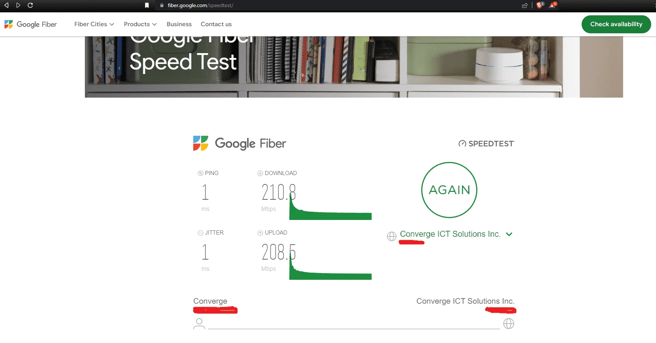Viewport: 656px width, 343px height.
Task: Select the Converge ISP name text
Action: [210, 301]
